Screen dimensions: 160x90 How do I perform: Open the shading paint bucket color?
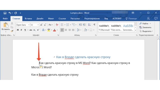[x=85, y=30]
